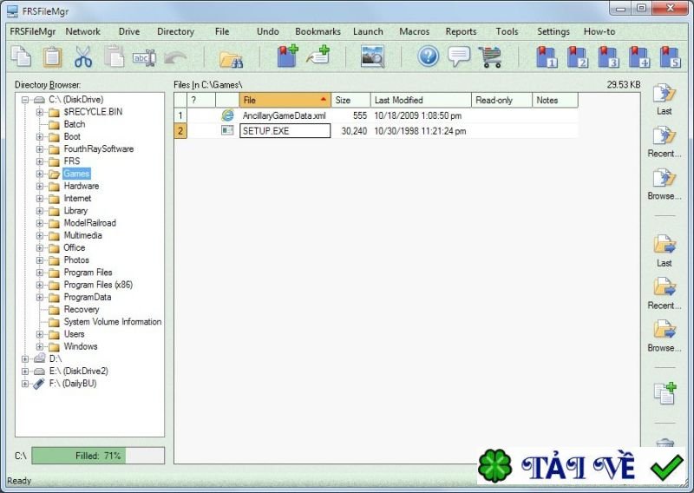Select the Hardware folder in tree
This screenshot has width=694, height=493.
tap(81, 187)
